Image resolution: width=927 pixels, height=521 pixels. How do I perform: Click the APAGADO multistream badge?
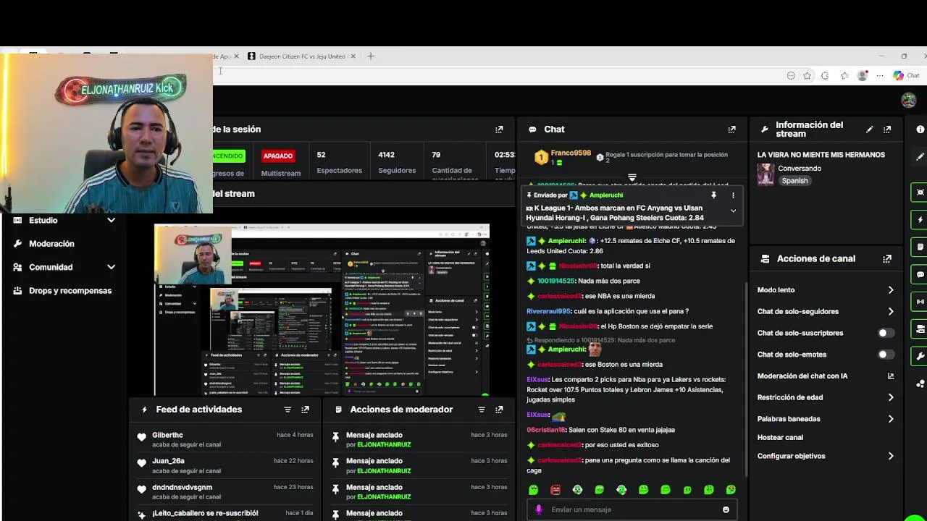coord(278,156)
